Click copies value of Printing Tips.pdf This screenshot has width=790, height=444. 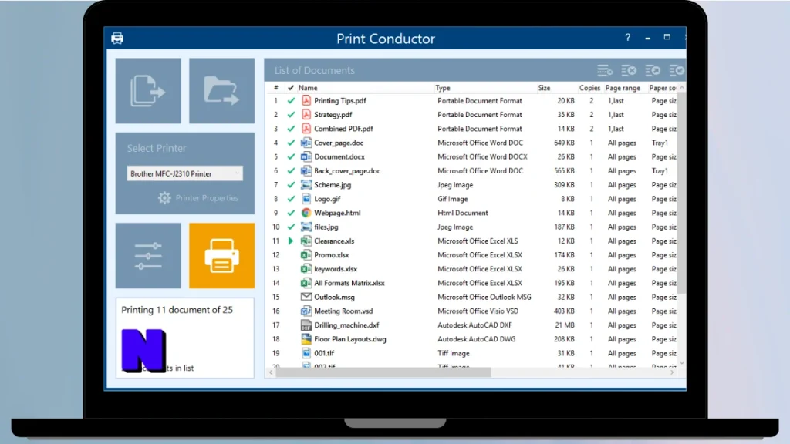(x=592, y=101)
